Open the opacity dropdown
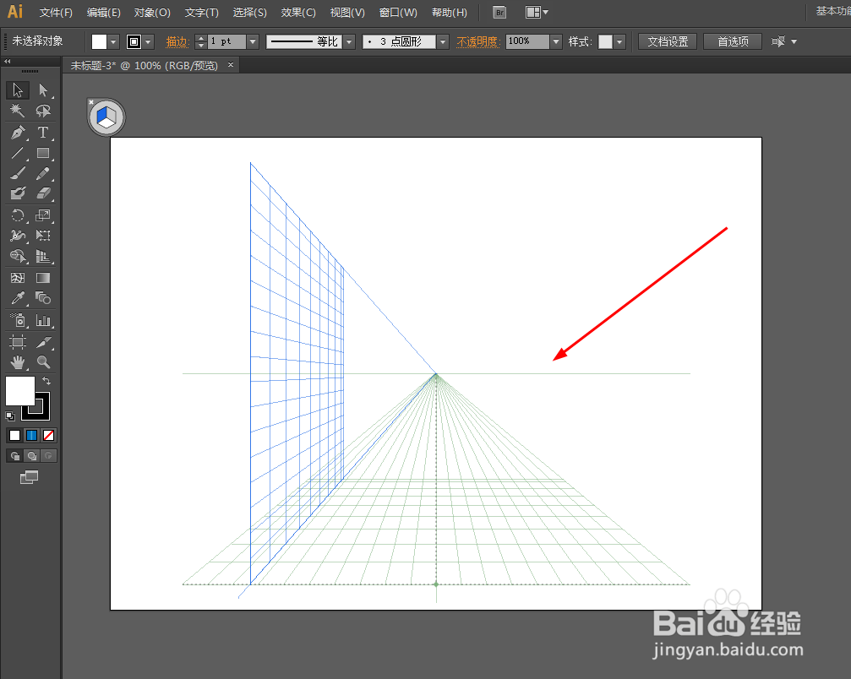This screenshot has height=679, width=851. (x=556, y=41)
